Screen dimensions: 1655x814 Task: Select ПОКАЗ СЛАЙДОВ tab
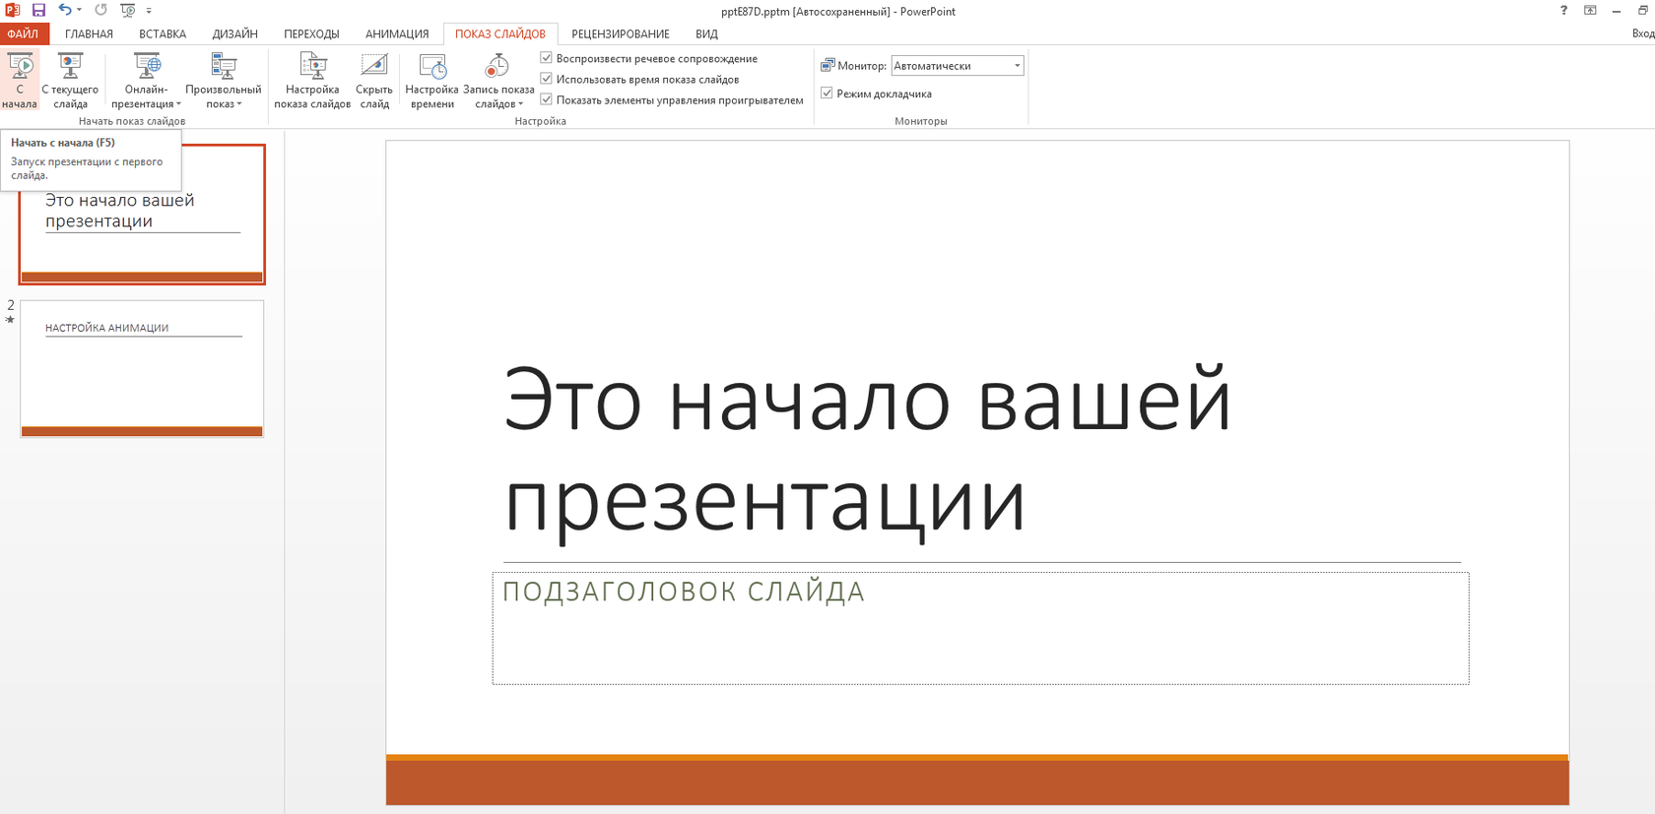pos(500,33)
